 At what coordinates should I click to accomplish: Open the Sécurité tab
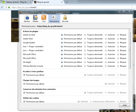(x=65, y=19)
